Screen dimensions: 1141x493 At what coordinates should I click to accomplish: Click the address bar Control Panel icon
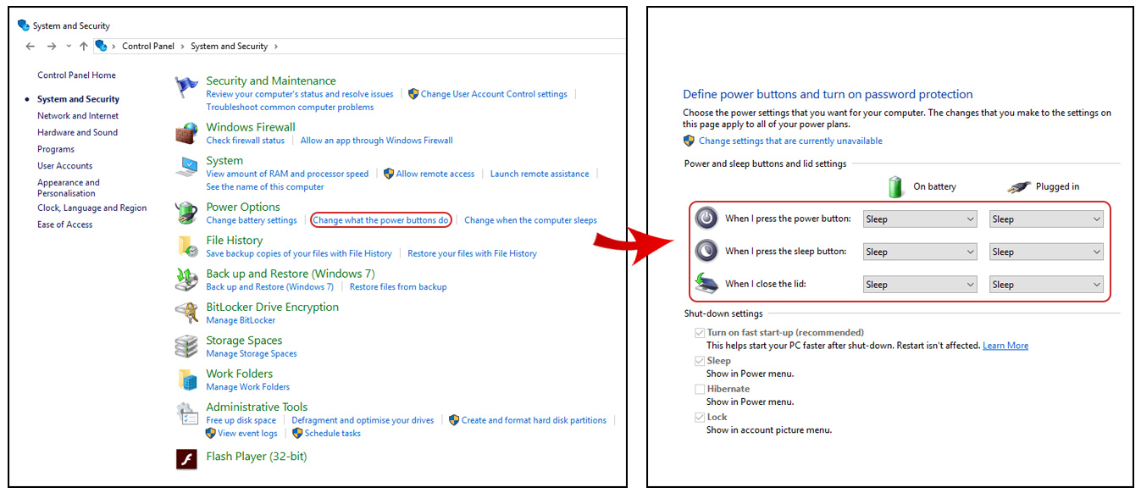tap(102, 46)
